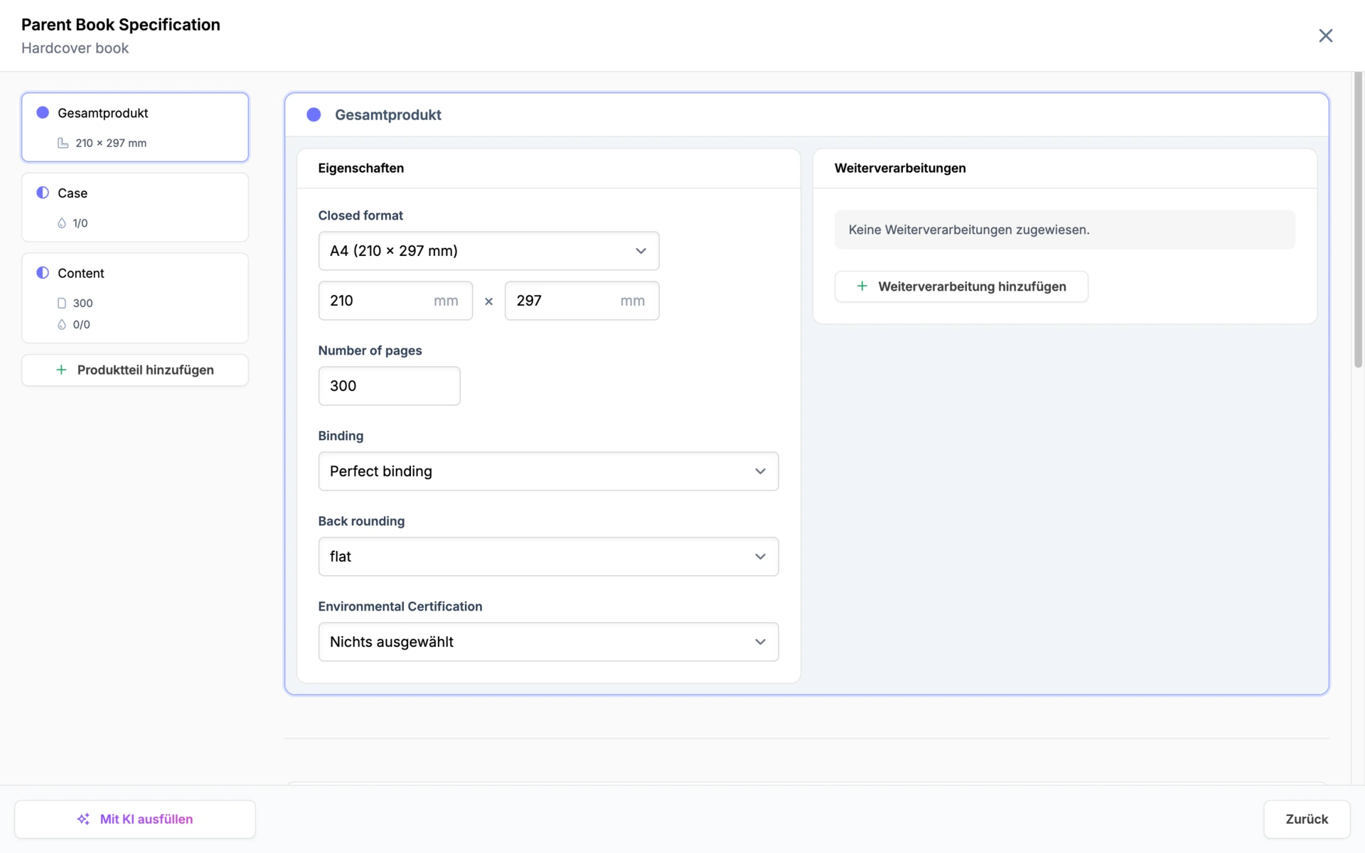
Task: Select the Case part in sidebar
Action: click(135, 208)
